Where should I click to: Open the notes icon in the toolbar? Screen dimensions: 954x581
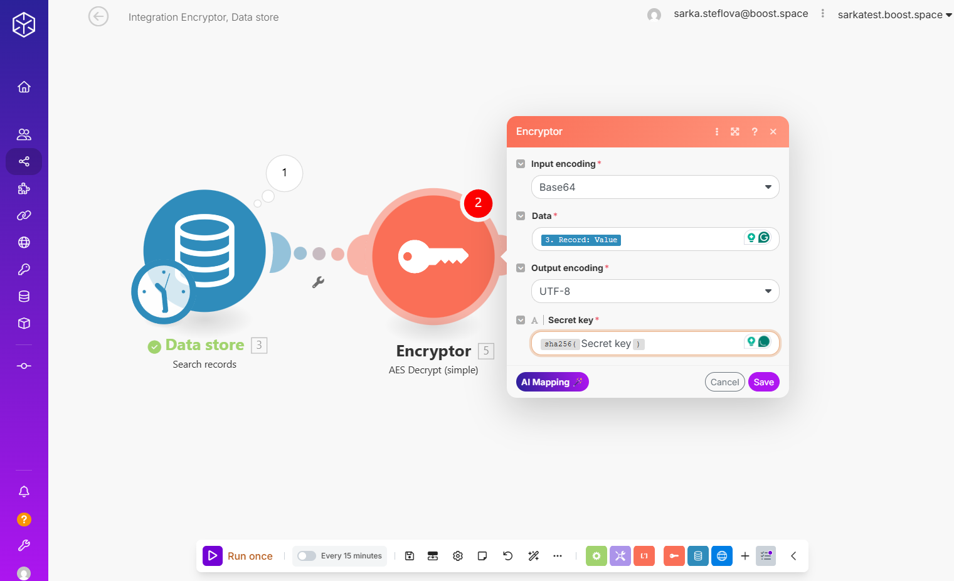(482, 556)
